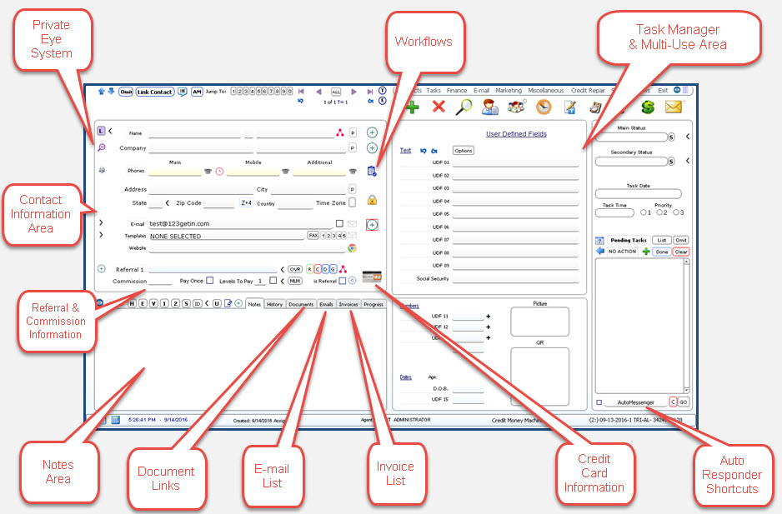This screenshot has height=514, width=782.
Task: Switch to the History tab
Action: click(x=274, y=304)
